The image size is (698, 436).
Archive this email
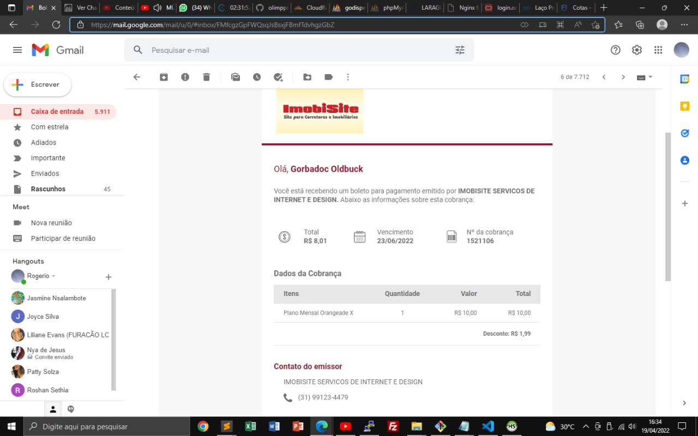(x=164, y=77)
